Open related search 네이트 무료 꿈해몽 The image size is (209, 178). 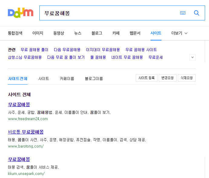pos(127,57)
